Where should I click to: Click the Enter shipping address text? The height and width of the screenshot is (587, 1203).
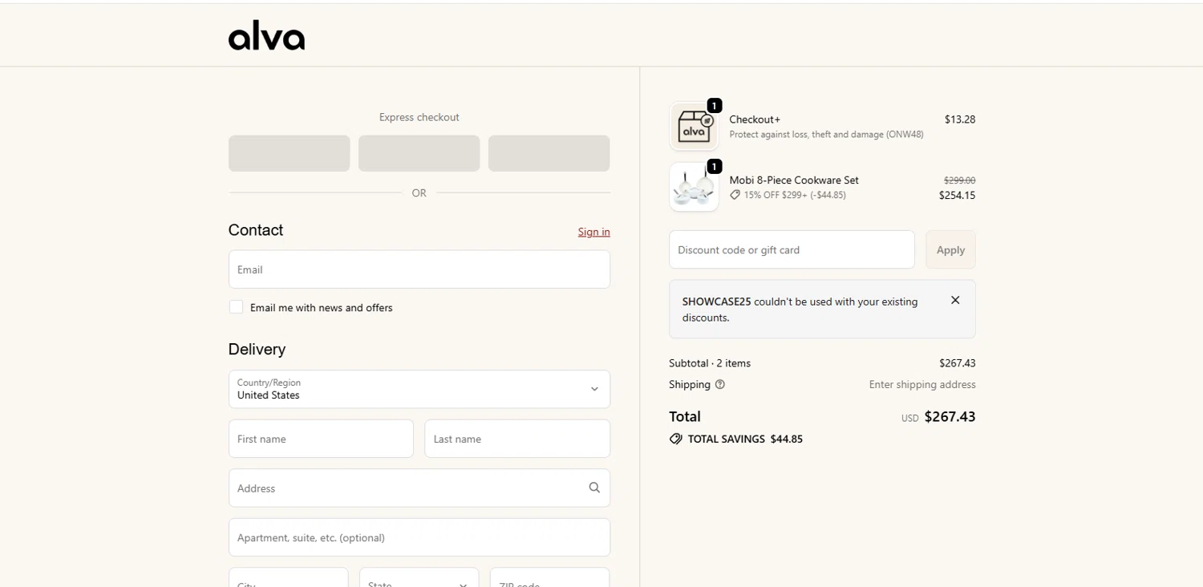[x=922, y=384]
